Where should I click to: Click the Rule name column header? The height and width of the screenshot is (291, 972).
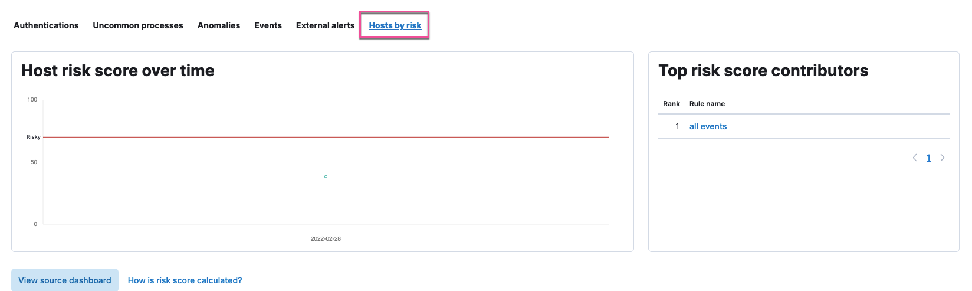pos(707,104)
